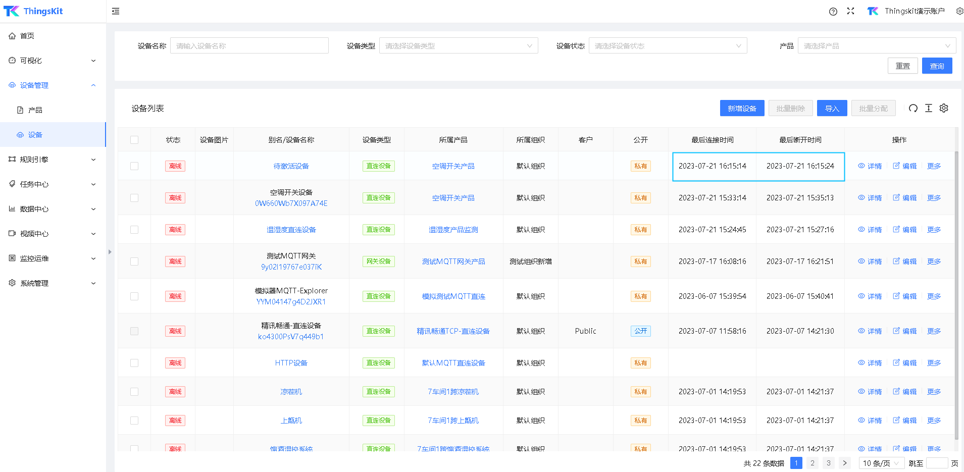Click the 重置 reset button
The height and width of the screenshot is (472, 964).
[902, 66]
